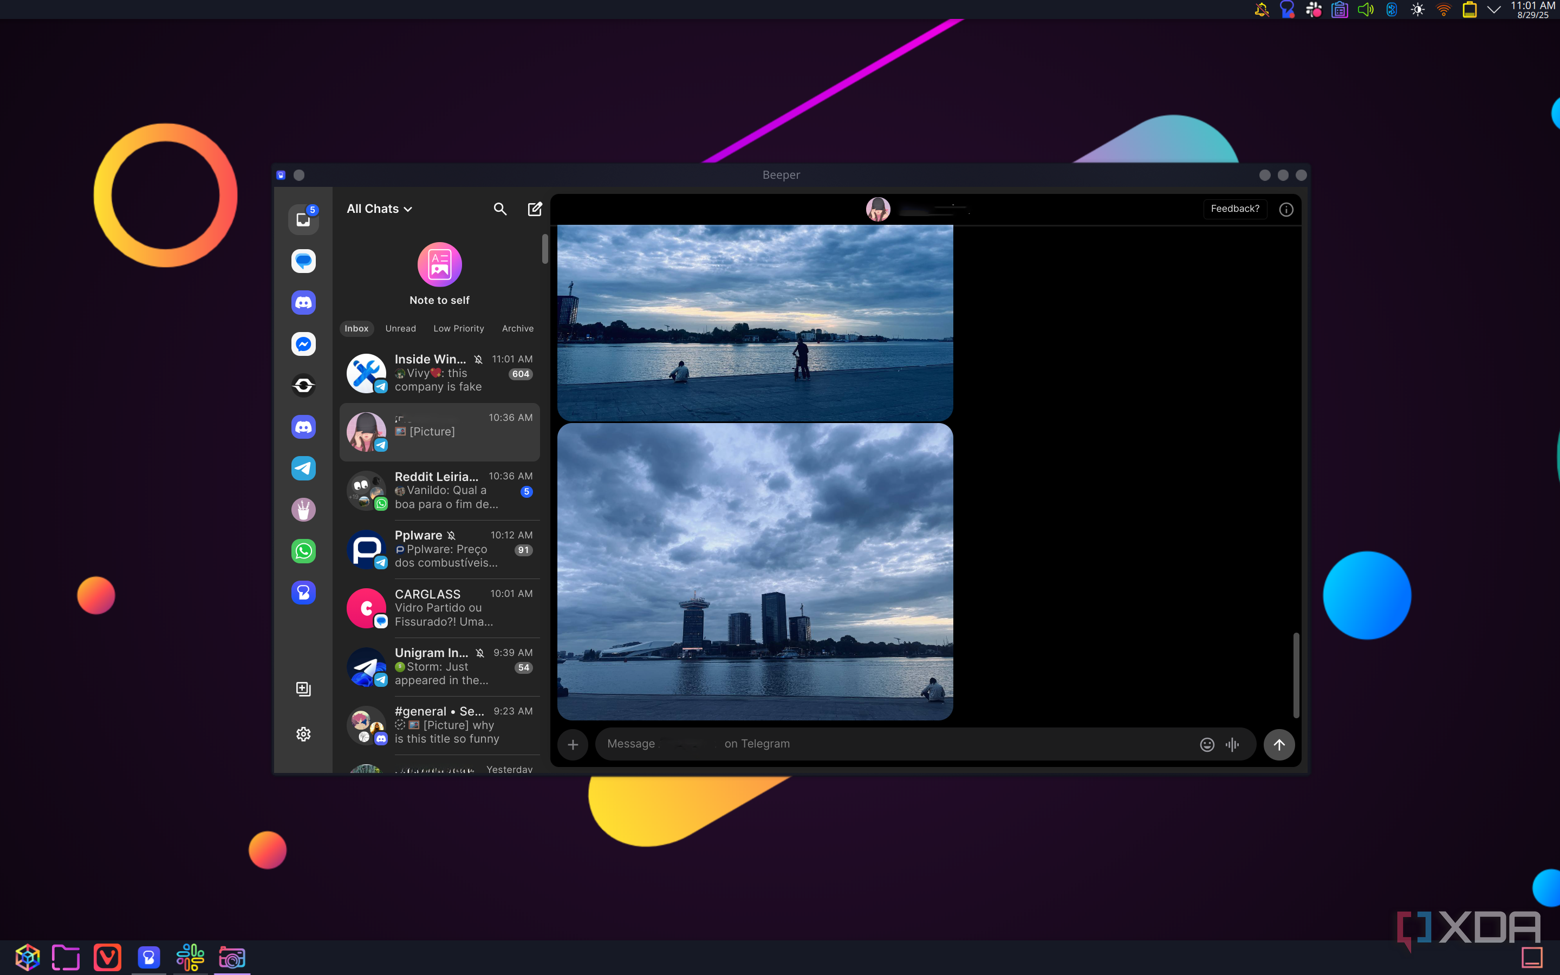Switch to the Archive tab
The image size is (1560, 975).
tap(518, 328)
